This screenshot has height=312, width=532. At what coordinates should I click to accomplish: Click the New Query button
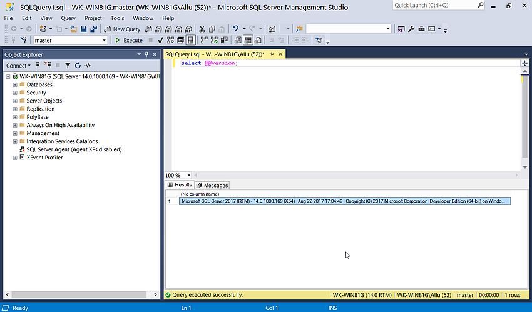(x=122, y=29)
